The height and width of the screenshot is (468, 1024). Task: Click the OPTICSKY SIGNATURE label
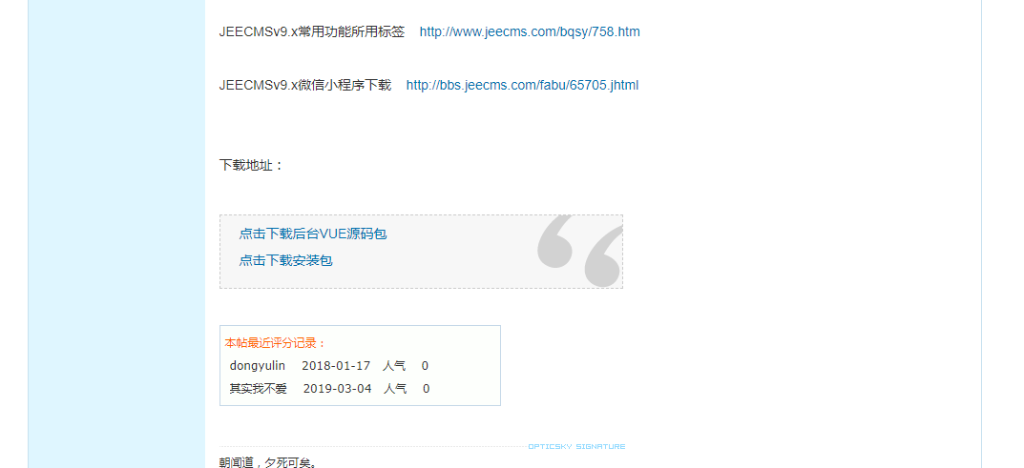[576, 447]
